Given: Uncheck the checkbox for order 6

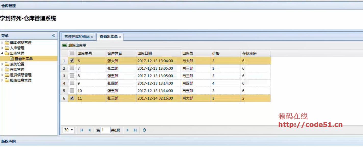Looking at the screenshot, I should [x=72, y=61].
